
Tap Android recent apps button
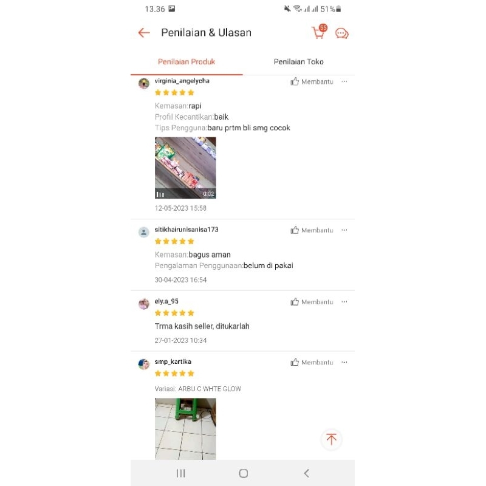click(181, 473)
